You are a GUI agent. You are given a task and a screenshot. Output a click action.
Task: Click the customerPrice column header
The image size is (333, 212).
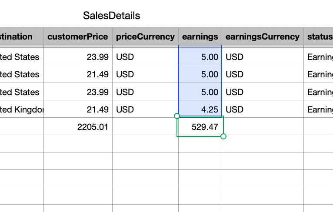coord(78,36)
